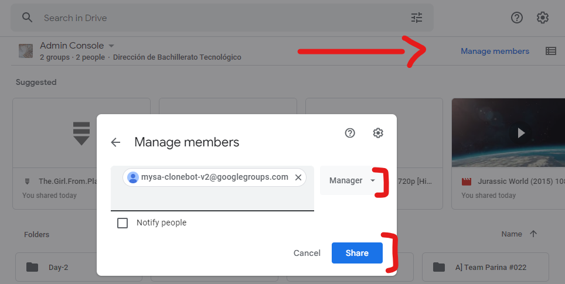Viewport: 565px width, 284px height.
Task: Click the Team Parina folder icon
Action: pos(438,267)
